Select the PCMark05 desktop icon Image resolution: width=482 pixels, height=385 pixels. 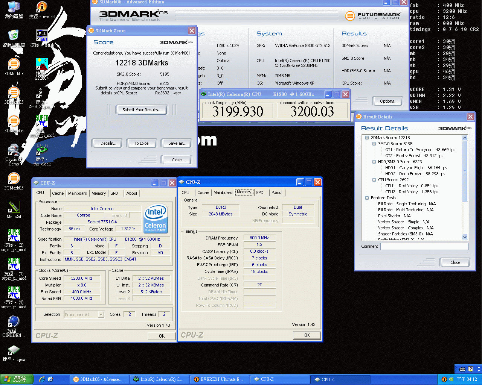pos(14,181)
